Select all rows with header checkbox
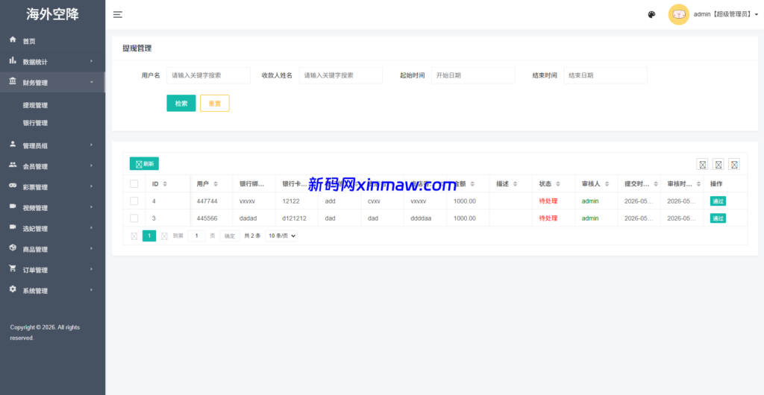Screen dimensions: 764x395 [134, 184]
